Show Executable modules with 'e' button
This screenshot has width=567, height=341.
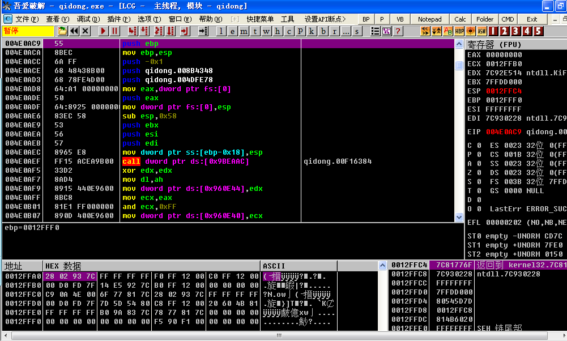[232, 31]
